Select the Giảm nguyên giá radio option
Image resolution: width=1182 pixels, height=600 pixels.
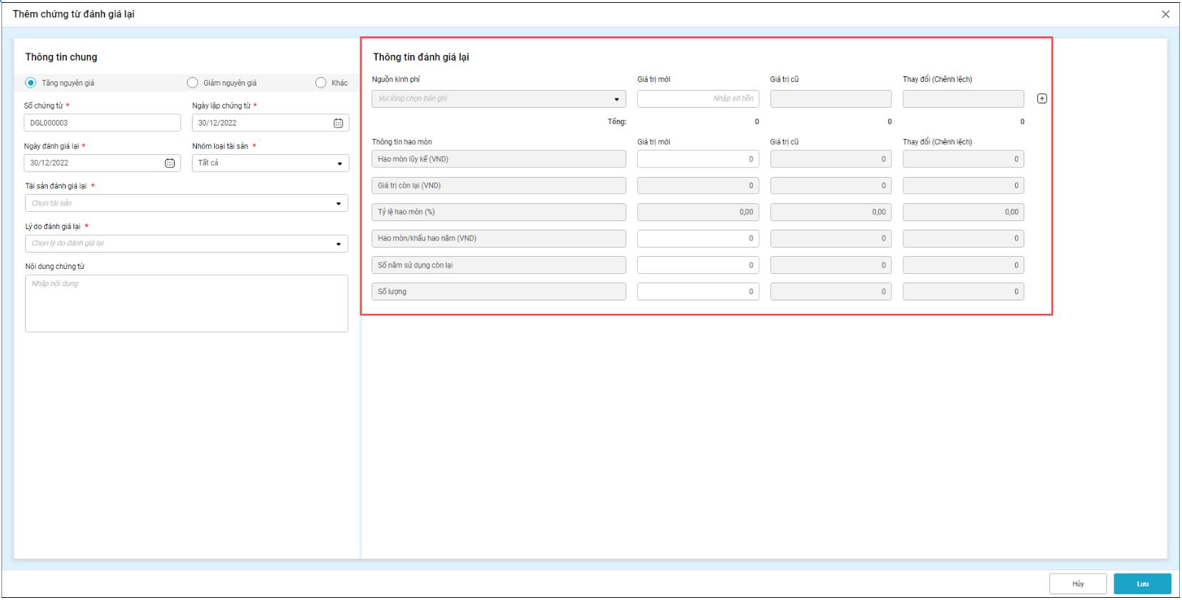(x=193, y=83)
